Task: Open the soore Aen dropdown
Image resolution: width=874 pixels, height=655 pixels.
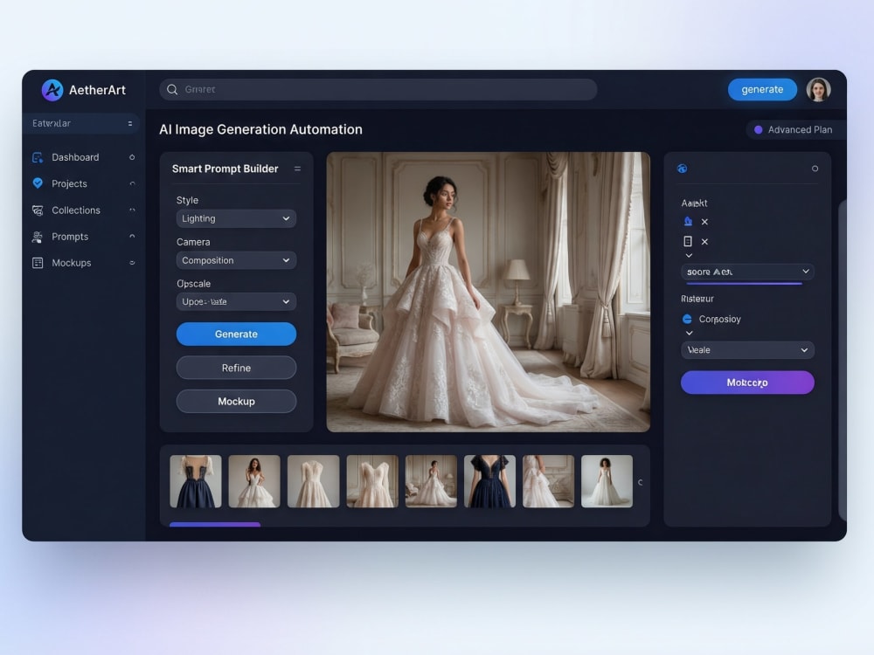Action: (x=747, y=272)
